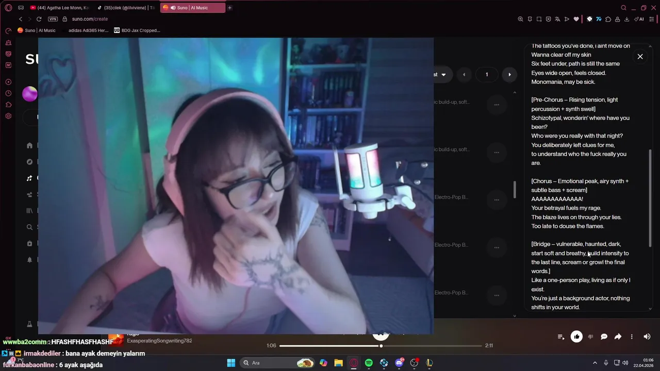Open the extensions puzzle icon

(608, 19)
